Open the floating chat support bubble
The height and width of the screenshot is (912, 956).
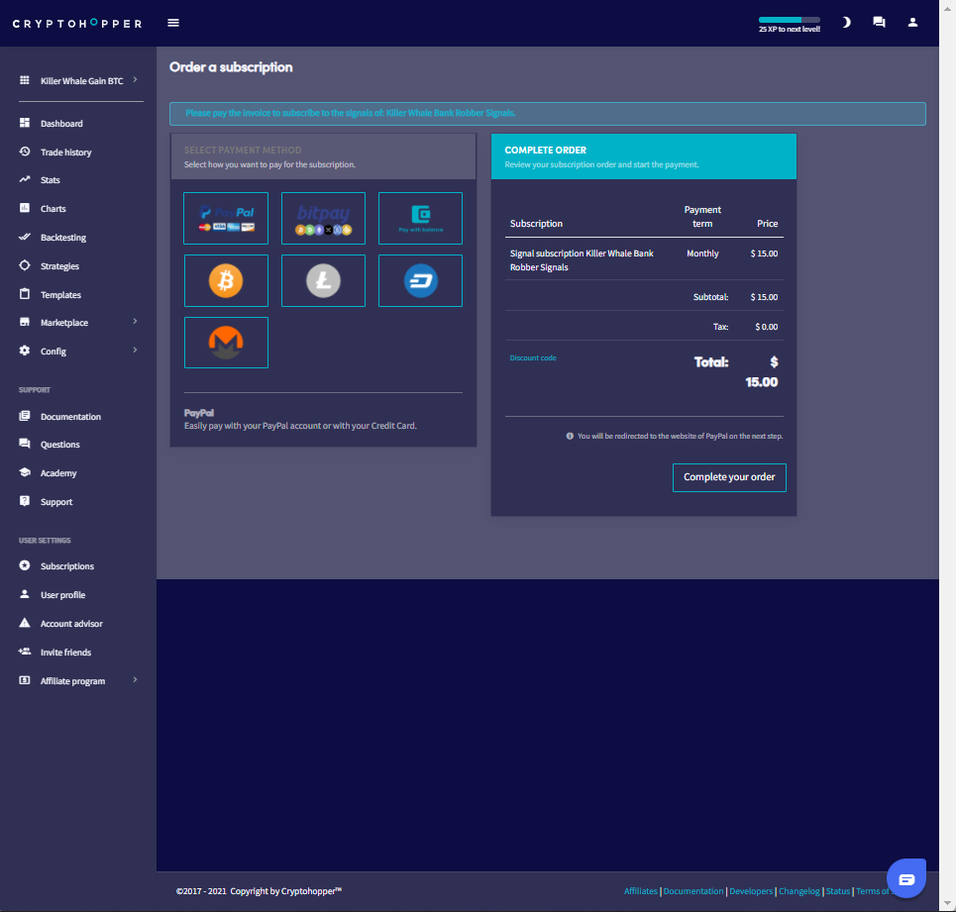[x=905, y=878]
